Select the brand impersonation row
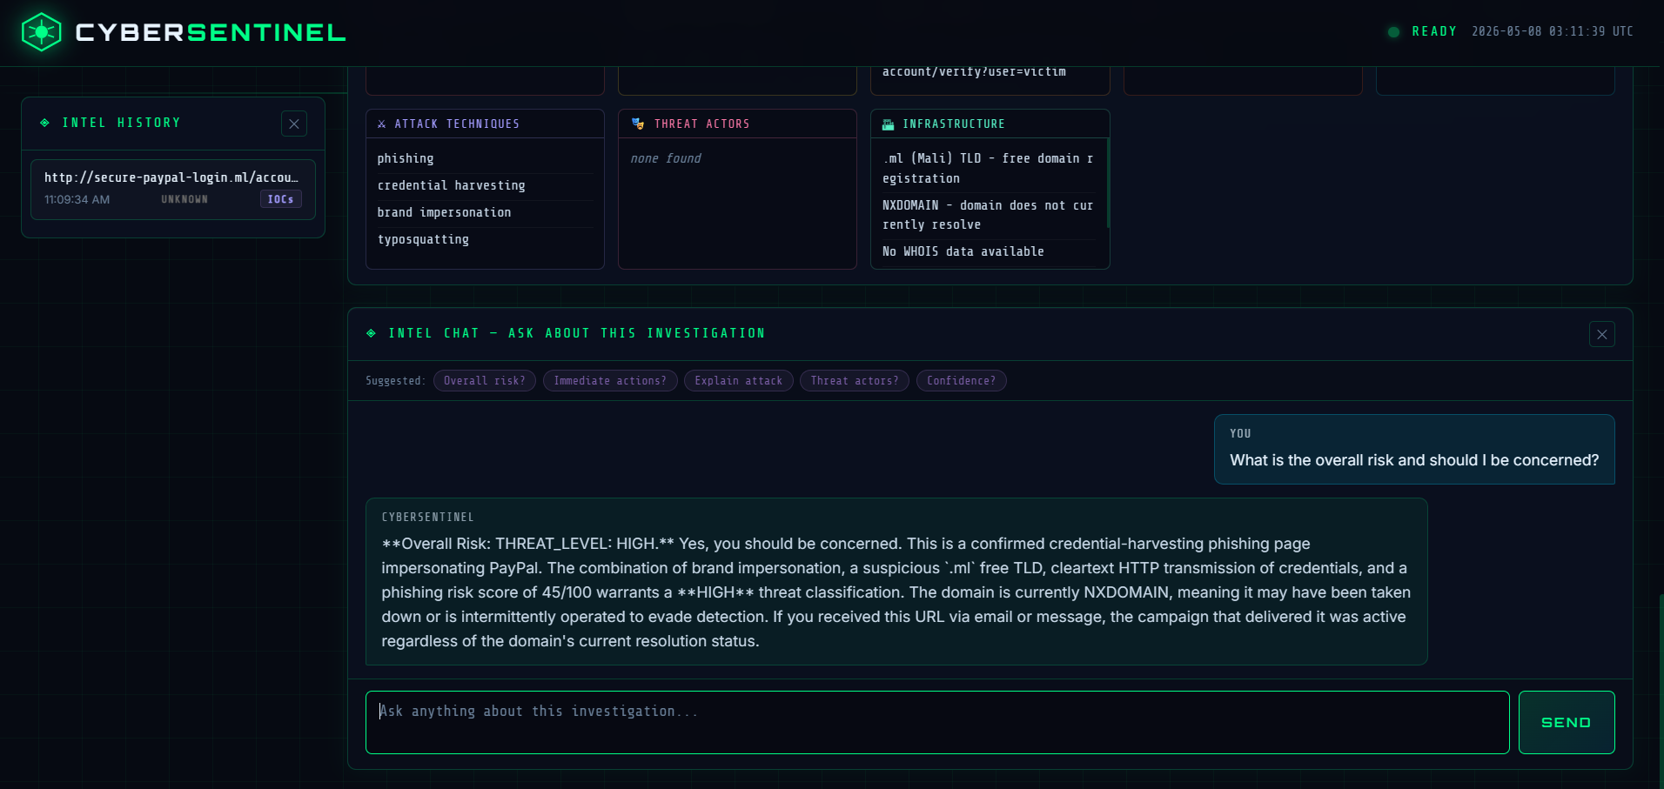 coord(485,212)
